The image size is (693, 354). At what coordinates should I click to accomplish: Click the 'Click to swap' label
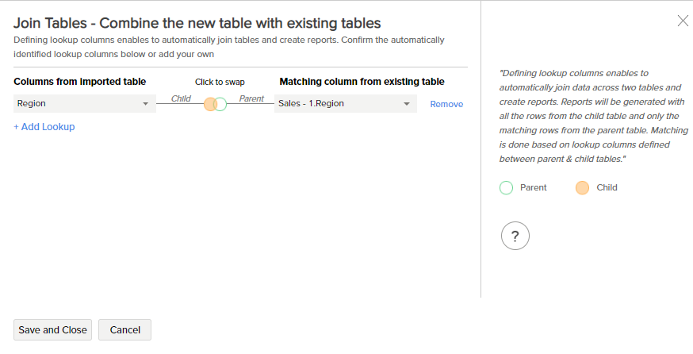pos(220,82)
